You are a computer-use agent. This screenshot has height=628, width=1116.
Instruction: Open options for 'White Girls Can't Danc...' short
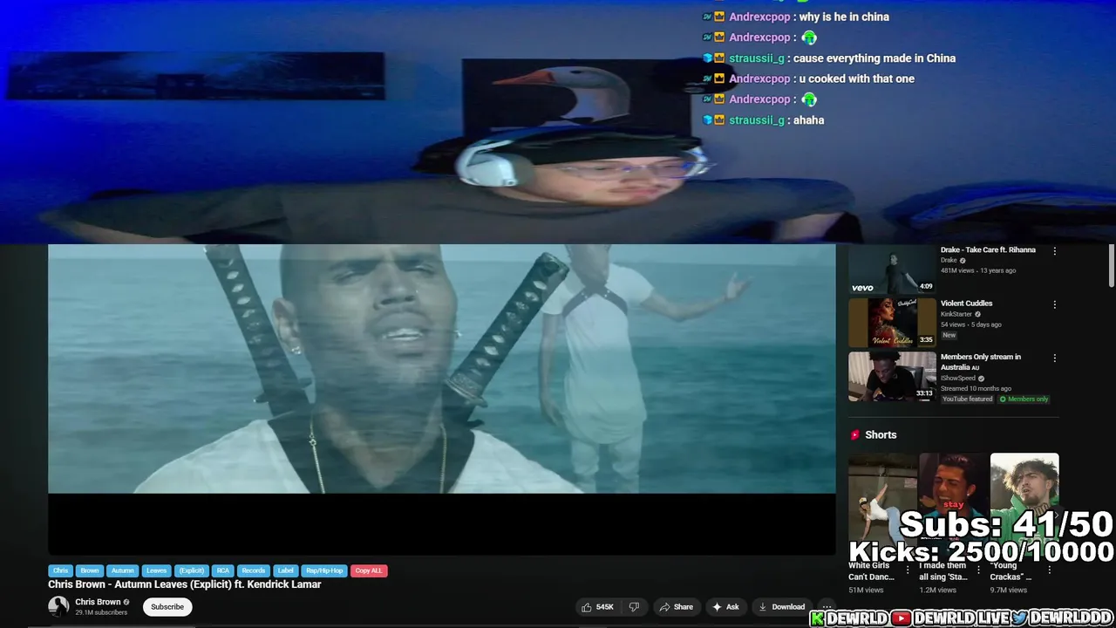[908, 570]
